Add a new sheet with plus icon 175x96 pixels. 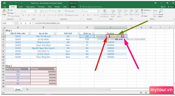(27, 90)
